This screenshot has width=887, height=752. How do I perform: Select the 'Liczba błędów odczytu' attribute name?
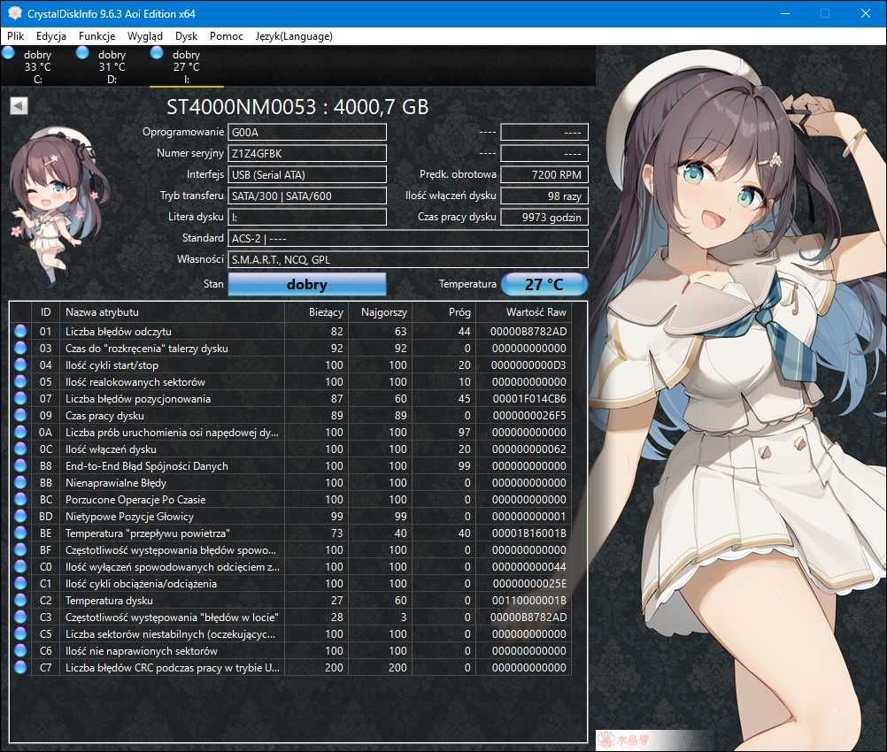point(119,332)
